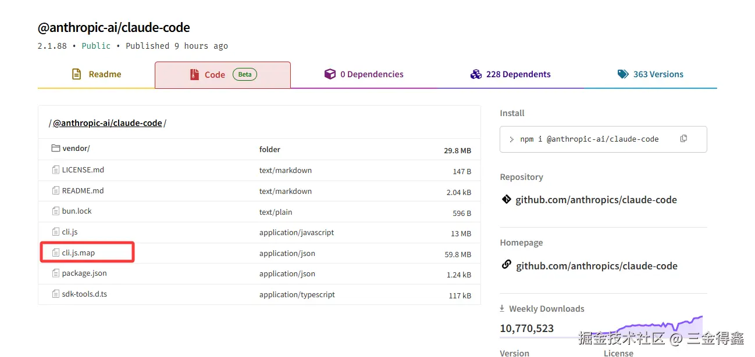Viewport: 755px width, 357px height.
Task: Click the bun.lock file icon
Action: pyautogui.click(x=56, y=211)
